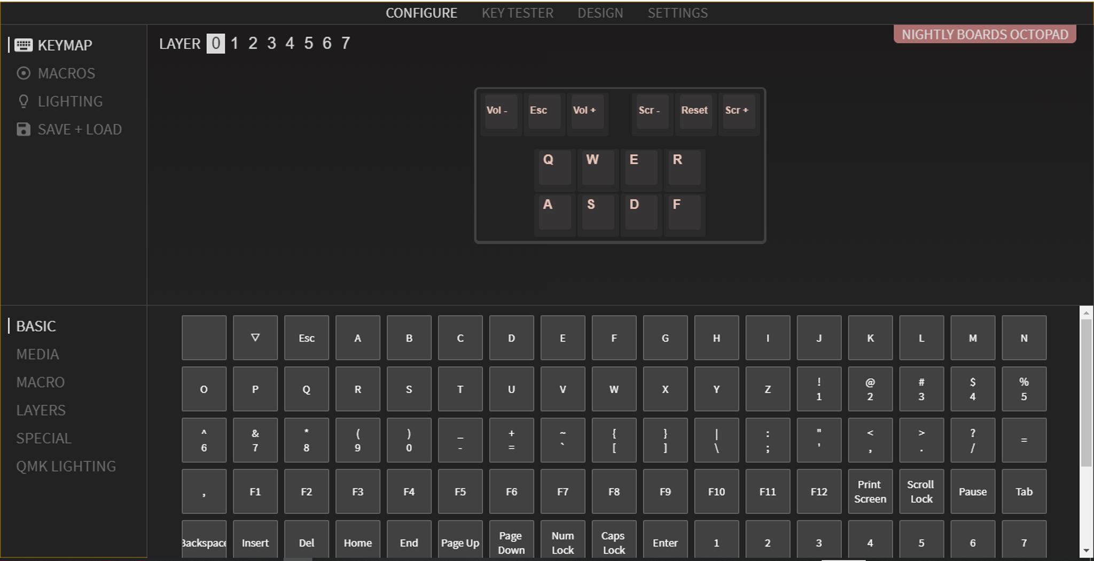Click the keycode list vertical scrollbar
The height and width of the screenshot is (561, 1094).
[1085, 393]
